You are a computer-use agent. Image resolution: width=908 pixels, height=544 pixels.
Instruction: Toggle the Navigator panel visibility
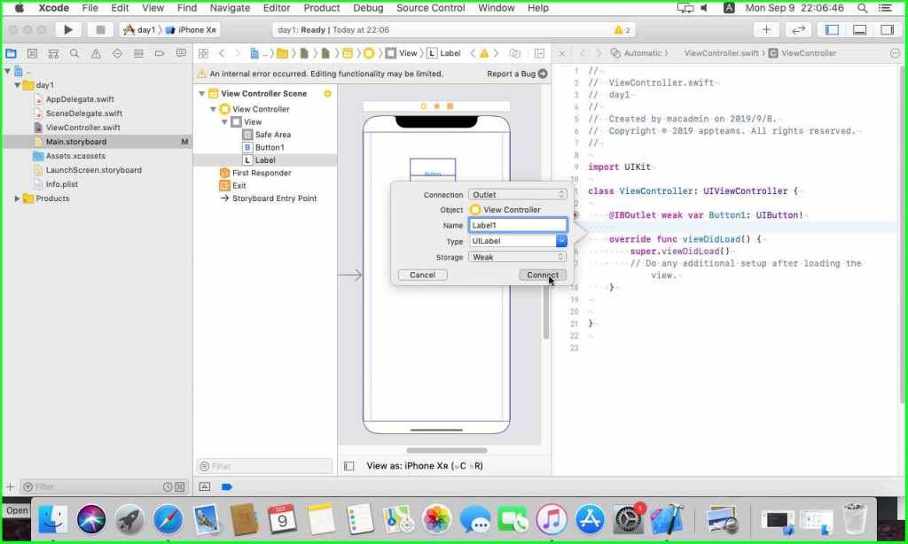(x=832, y=29)
